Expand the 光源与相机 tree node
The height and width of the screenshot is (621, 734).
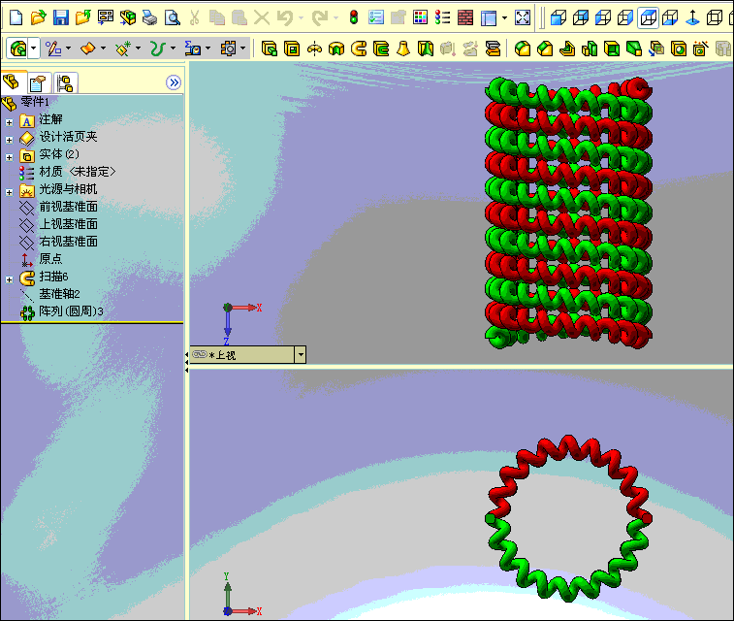click(9, 192)
